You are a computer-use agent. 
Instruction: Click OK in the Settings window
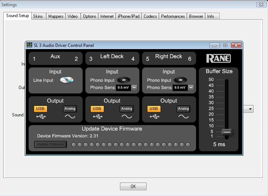133,186
